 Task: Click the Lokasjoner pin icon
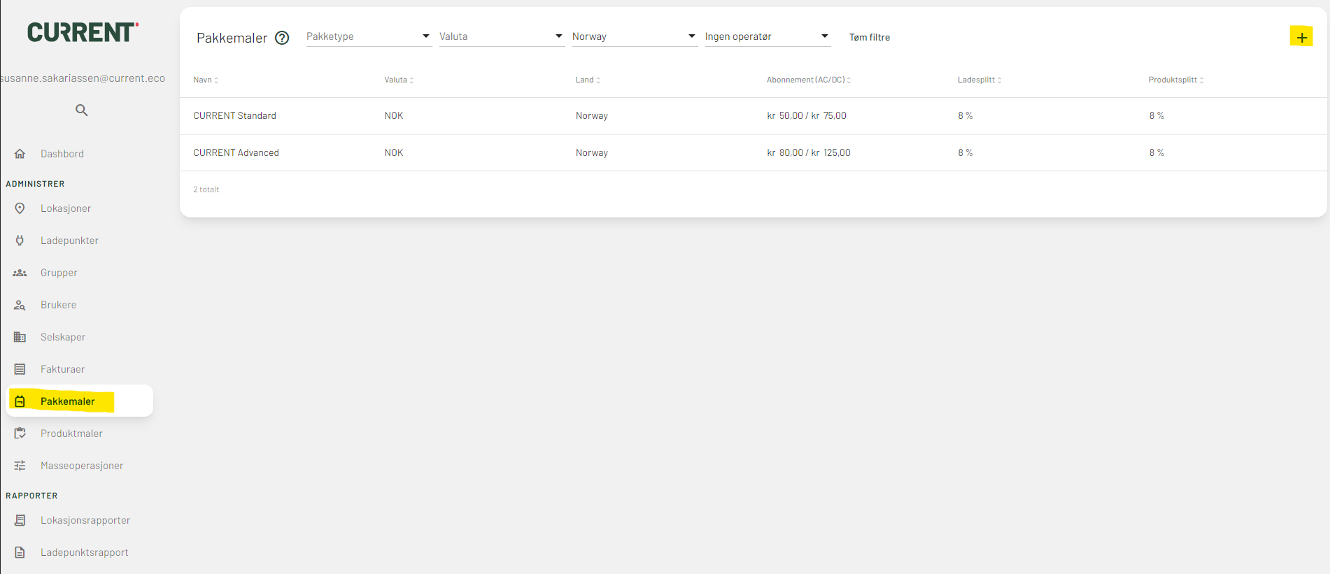coord(20,208)
